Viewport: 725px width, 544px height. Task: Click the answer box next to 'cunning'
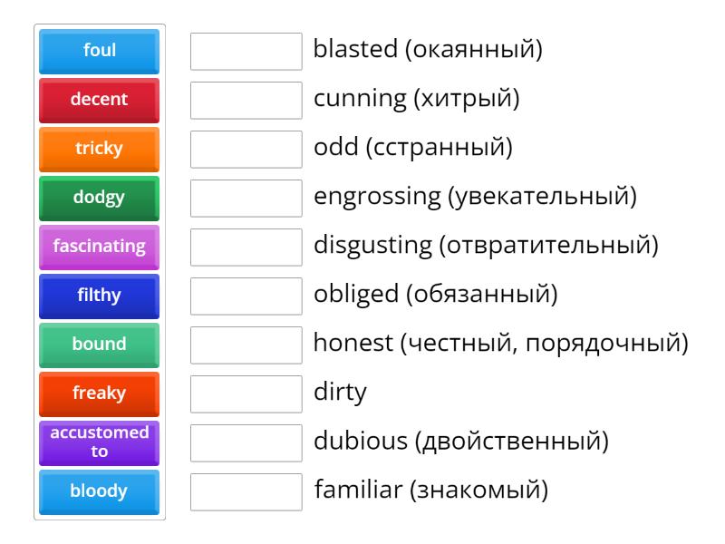point(246,101)
